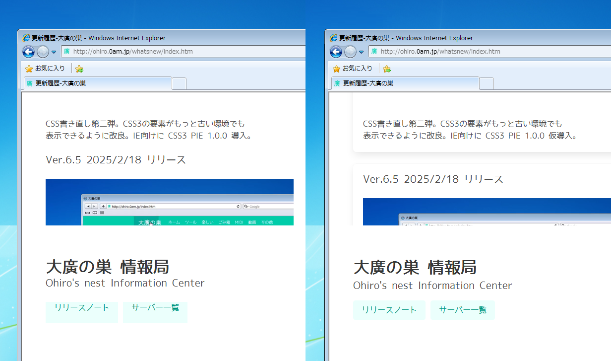Click the サーバー一覧 link in the right window
611x361 pixels.
click(462, 310)
